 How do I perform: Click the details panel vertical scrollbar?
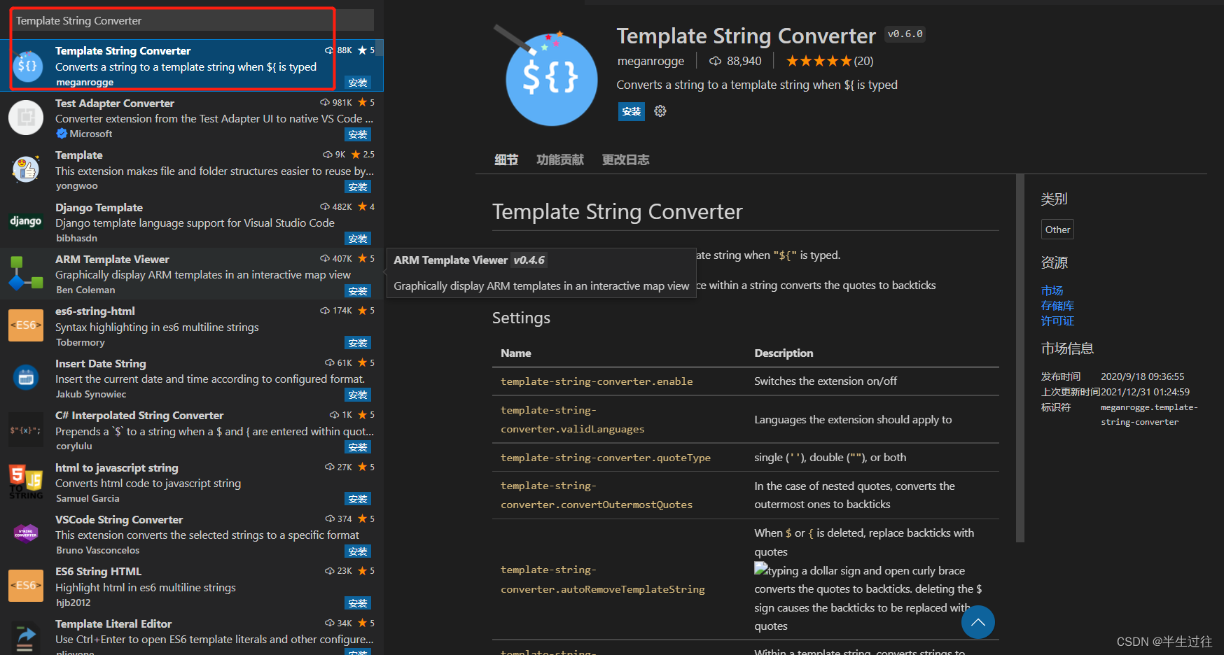[x=1020, y=358]
